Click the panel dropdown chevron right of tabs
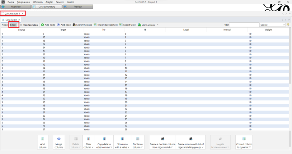Screen dimensions: 292x154 pyautogui.click(x=289, y=20)
